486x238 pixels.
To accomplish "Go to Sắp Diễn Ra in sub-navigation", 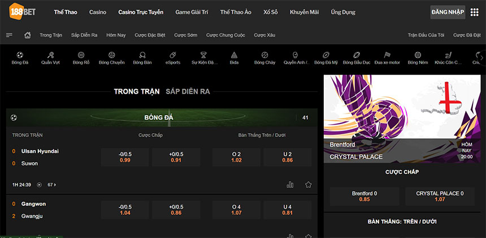I will tap(84, 35).
